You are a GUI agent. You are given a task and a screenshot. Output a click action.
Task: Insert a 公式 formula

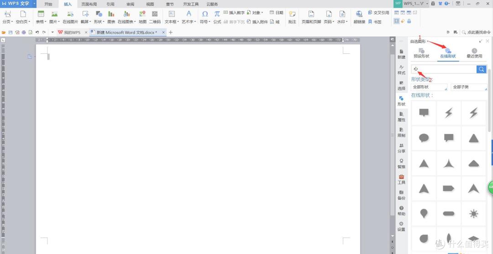tap(217, 17)
